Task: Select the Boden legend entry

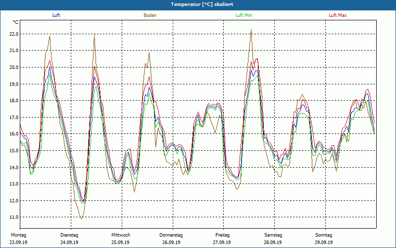Action: coord(150,15)
